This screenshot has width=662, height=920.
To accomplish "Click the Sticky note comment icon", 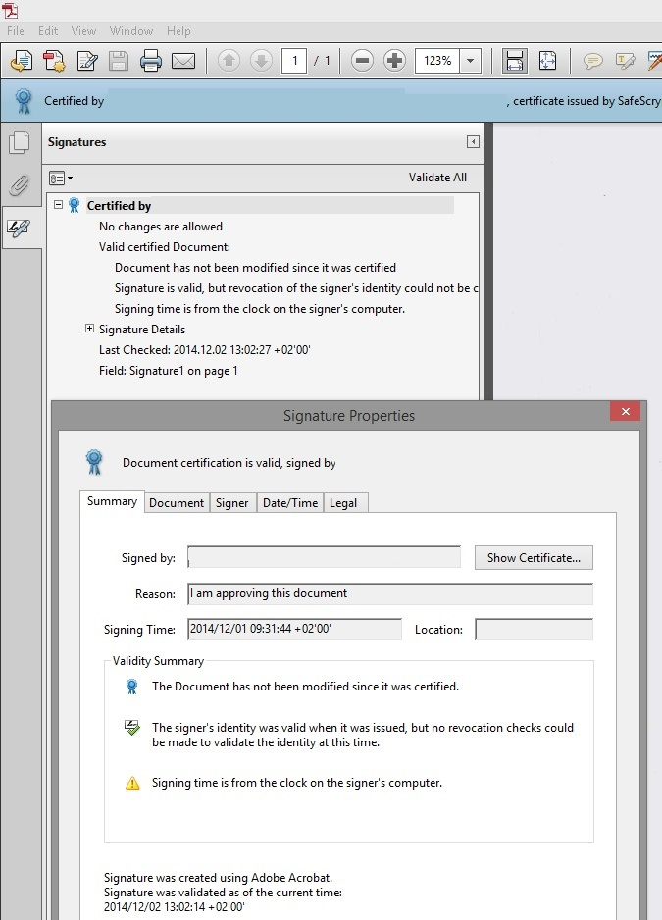I will coord(592,61).
